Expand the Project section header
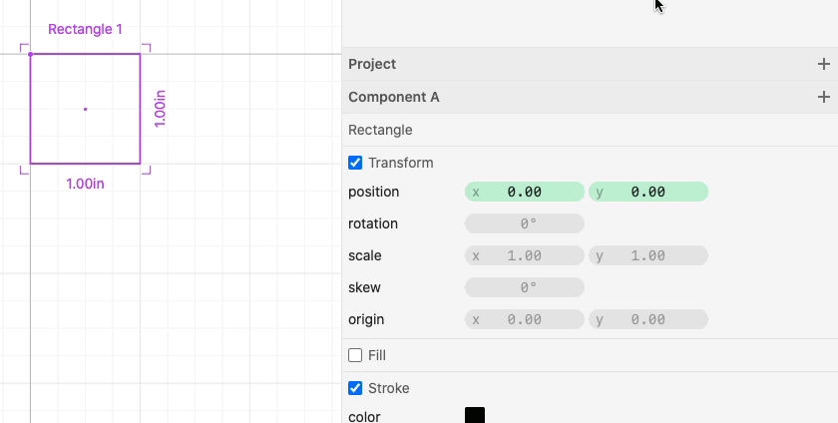This screenshot has height=423, width=838. coord(372,64)
